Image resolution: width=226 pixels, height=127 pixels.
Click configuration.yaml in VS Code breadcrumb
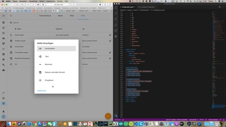pyautogui.click(x=159, y=10)
